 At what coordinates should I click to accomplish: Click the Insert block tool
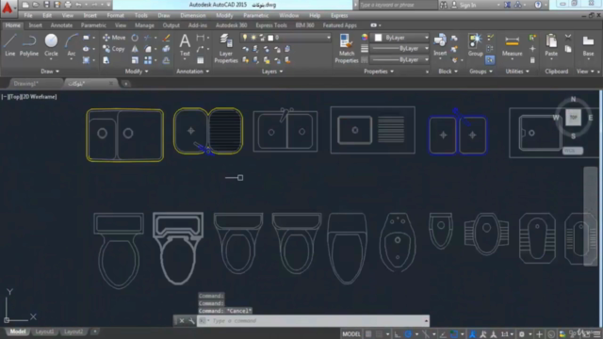[x=440, y=45]
